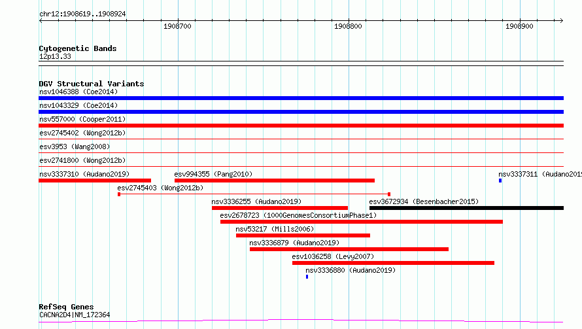Open the DGV Structural Variants track title

tap(92, 84)
